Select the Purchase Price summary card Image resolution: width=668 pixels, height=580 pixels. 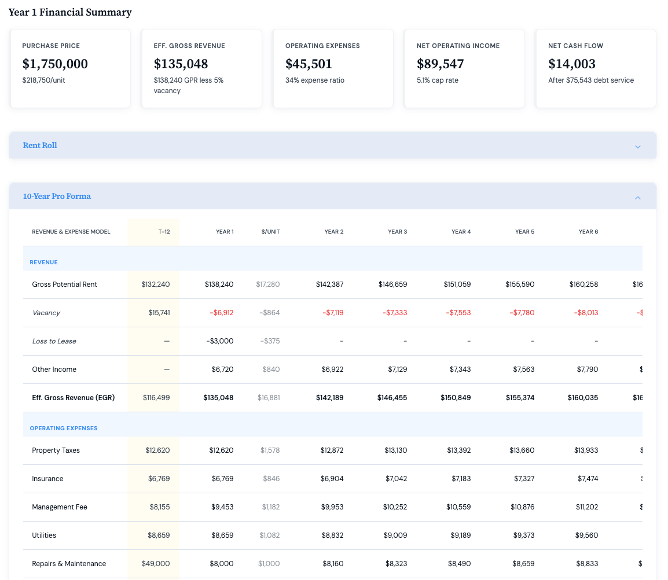click(x=70, y=68)
